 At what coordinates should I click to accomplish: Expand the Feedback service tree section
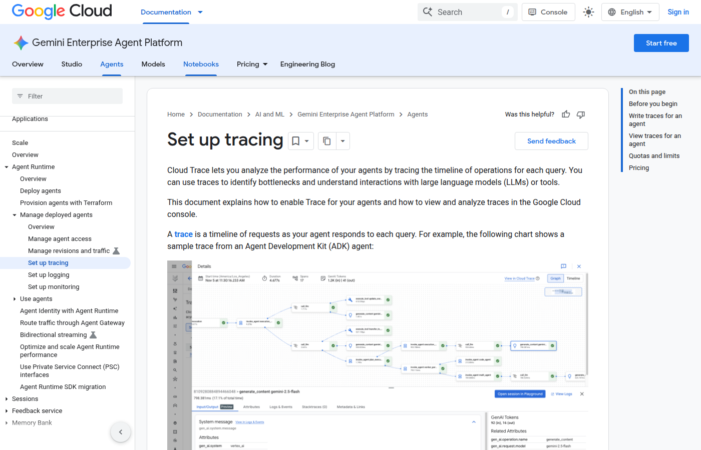click(x=7, y=411)
